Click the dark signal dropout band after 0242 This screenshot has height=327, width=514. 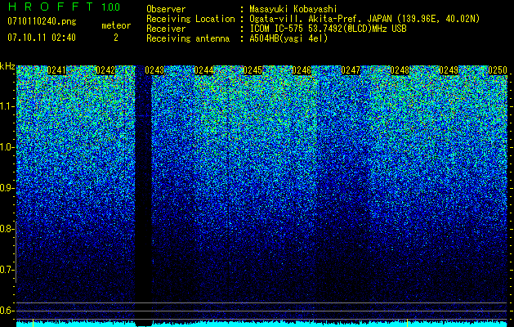[144, 197]
